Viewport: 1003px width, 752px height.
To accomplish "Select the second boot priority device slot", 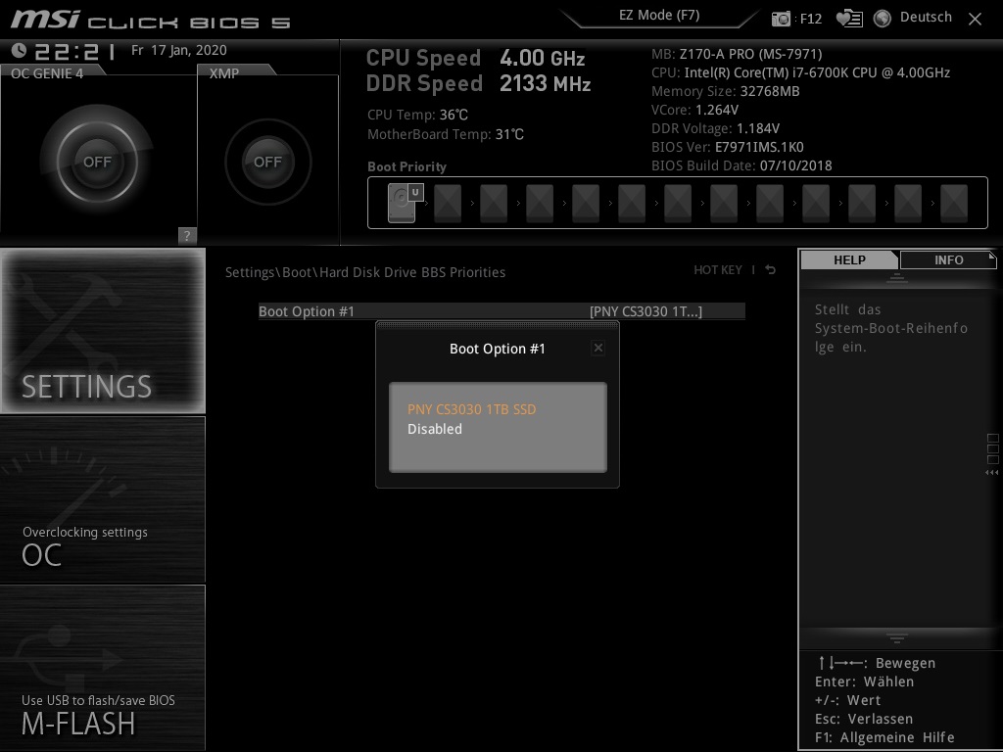I will [448, 204].
